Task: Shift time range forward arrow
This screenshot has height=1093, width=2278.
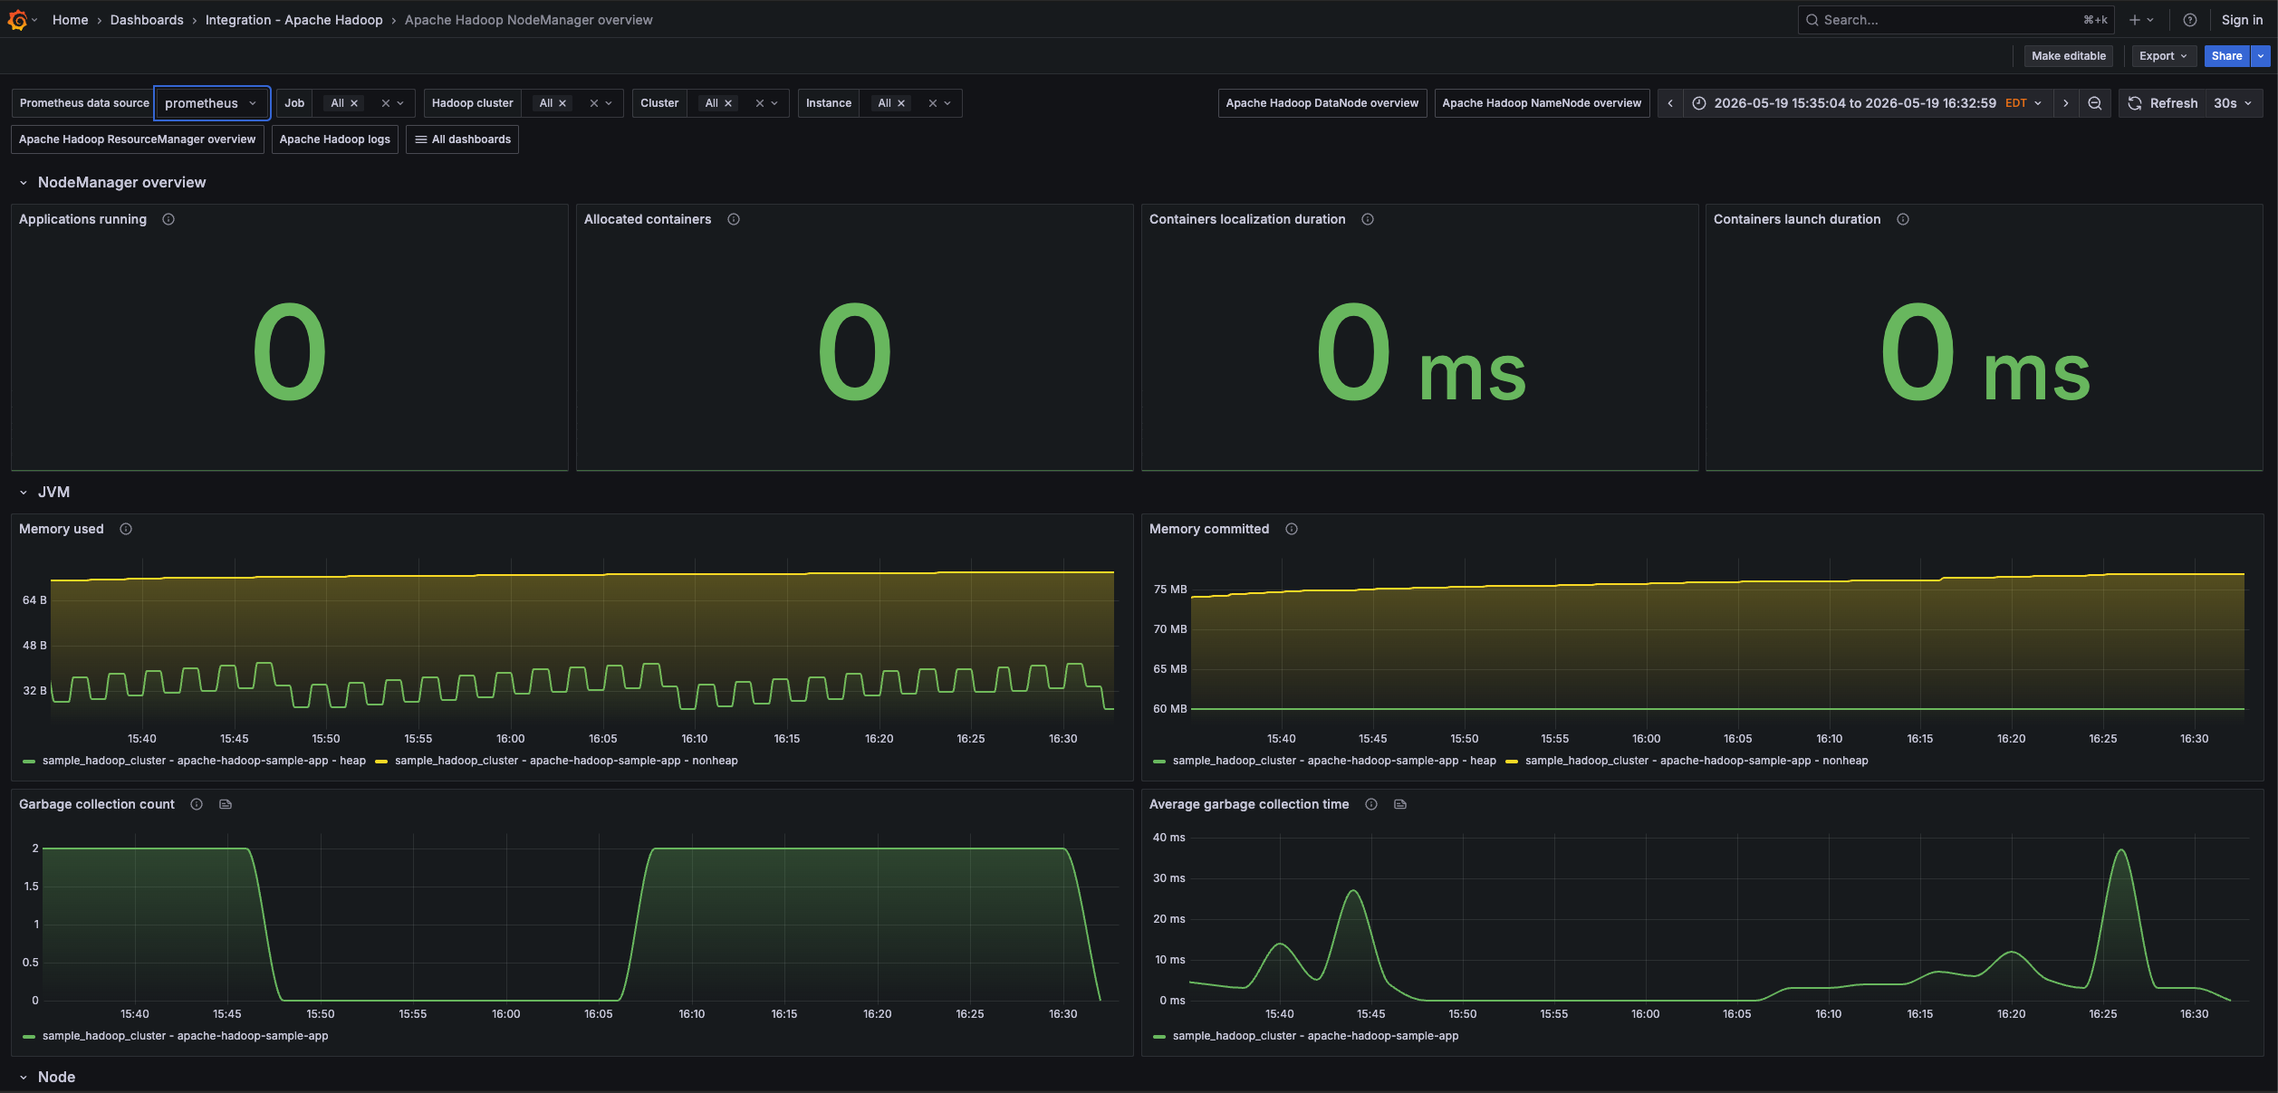Action: (x=2065, y=103)
